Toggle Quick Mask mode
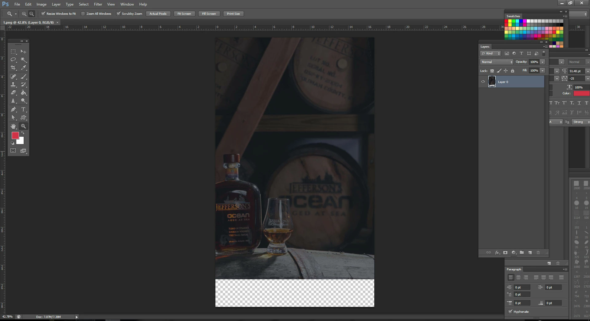The height and width of the screenshot is (321, 590). (x=13, y=151)
